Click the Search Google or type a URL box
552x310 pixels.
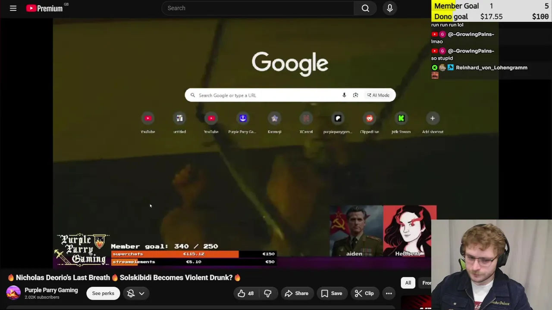click(290, 95)
